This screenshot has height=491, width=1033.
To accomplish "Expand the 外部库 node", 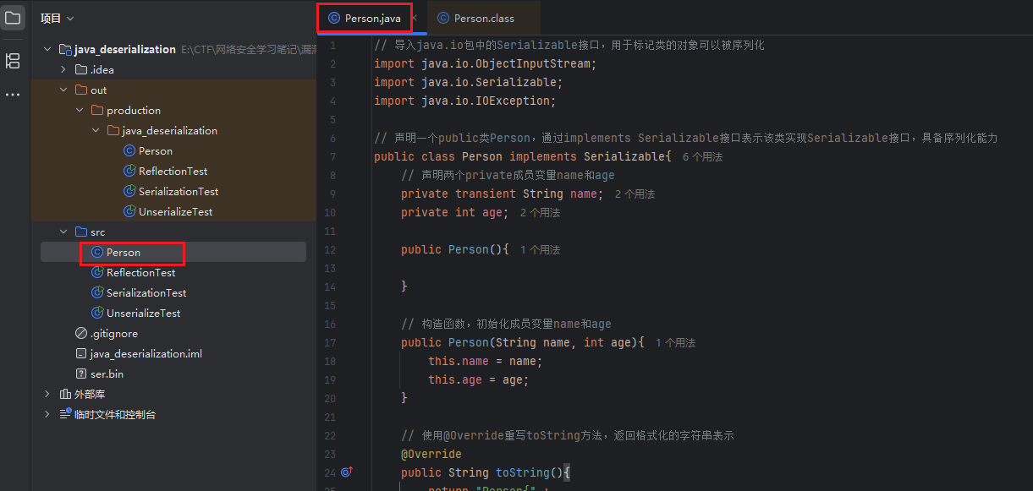I will click(x=47, y=395).
